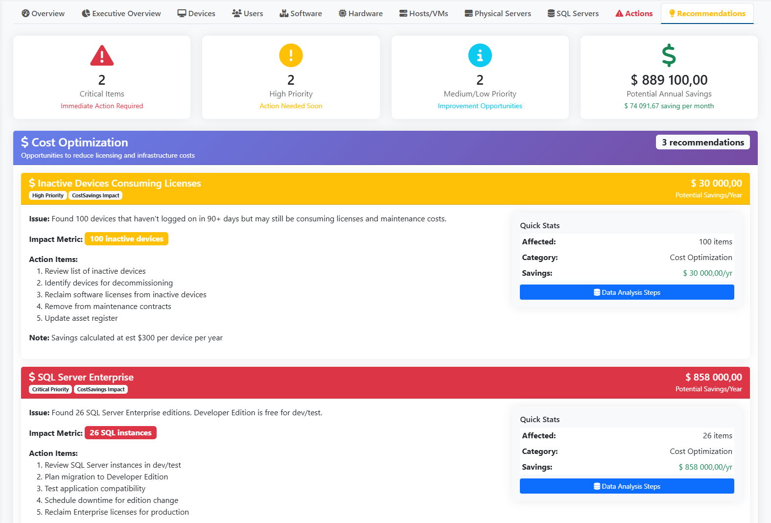The width and height of the screenshot is (771, 523).
Task: Click the $ 74 091,67 saving per month text
Action: pyautogui.click(x=669, y=106)
